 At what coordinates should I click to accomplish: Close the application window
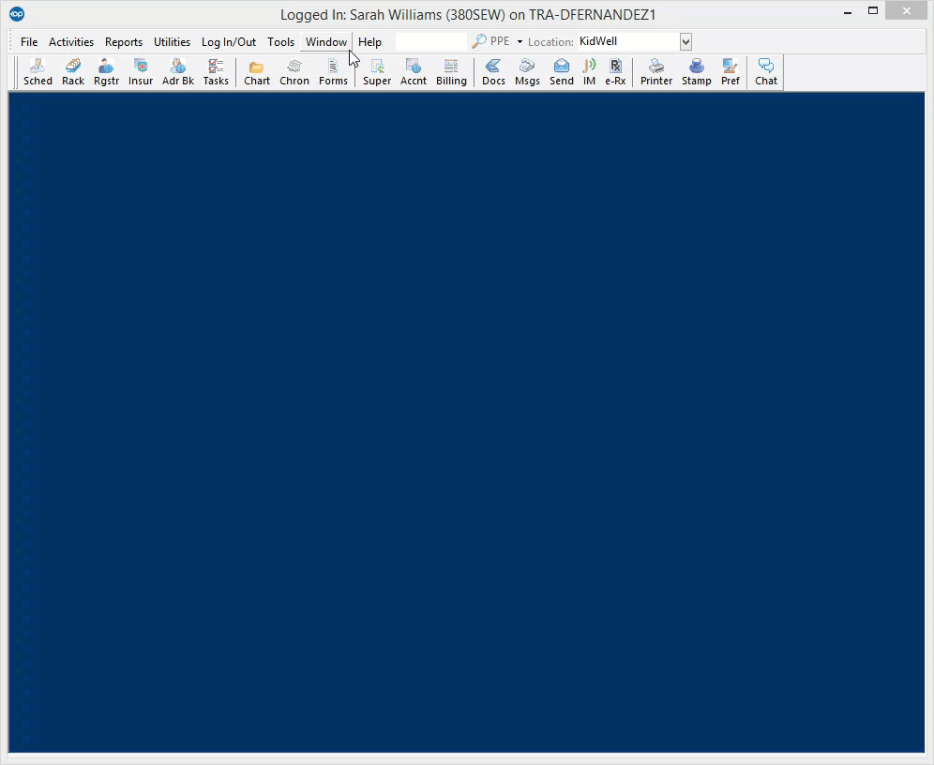point(907,10)
